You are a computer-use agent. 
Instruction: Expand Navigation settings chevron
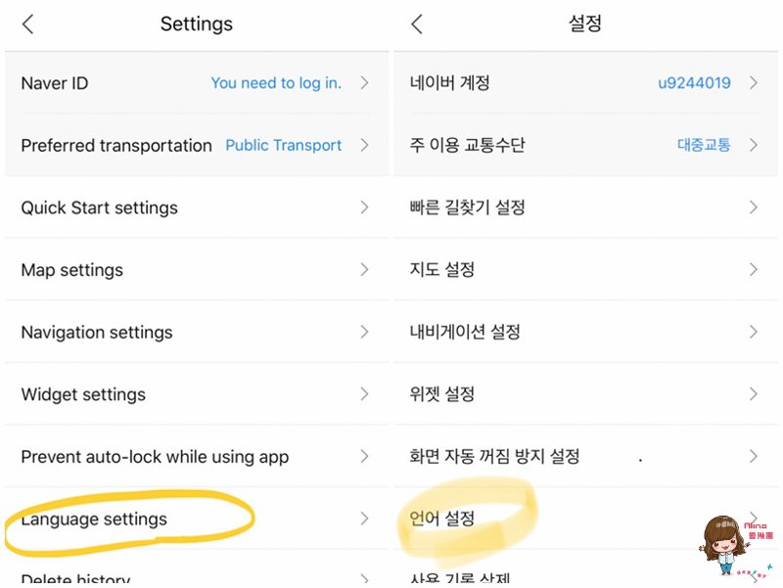point(364,332)
